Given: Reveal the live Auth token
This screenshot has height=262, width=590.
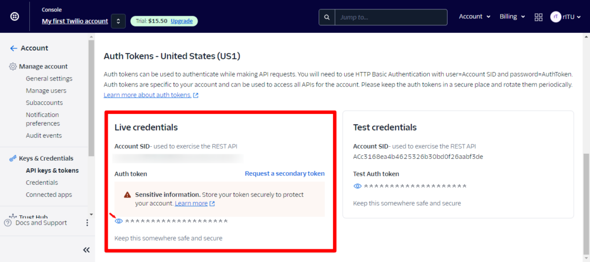Looking at the screenshot, I should click(x=119, y=221).
